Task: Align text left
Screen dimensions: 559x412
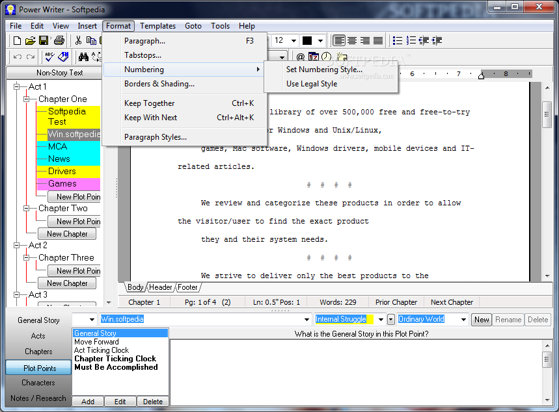Action: click(x=339, y=40)
